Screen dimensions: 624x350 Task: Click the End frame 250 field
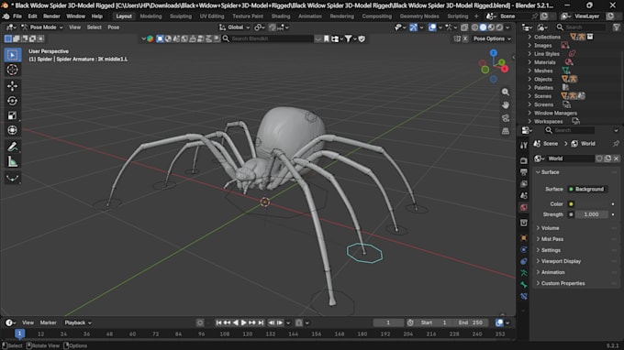pyautogui.click(x=471, y=323)
